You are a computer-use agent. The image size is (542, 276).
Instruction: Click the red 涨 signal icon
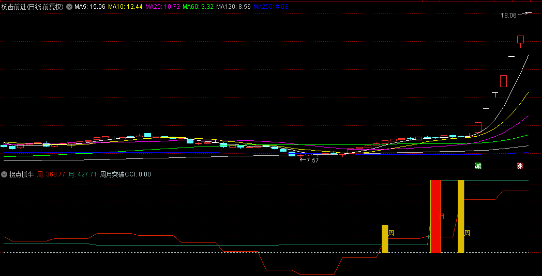(x=520, y=166)
